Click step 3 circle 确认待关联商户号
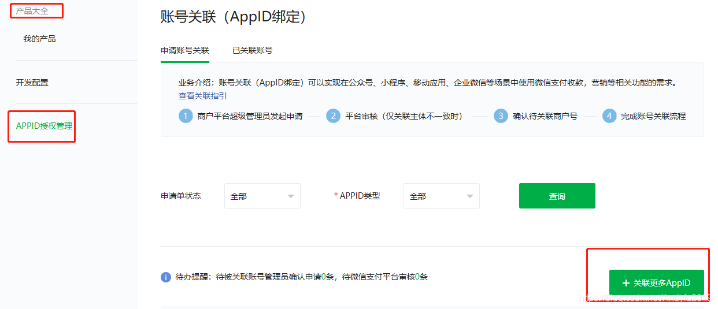Viewport: 718px width, 309px height. 501,116
